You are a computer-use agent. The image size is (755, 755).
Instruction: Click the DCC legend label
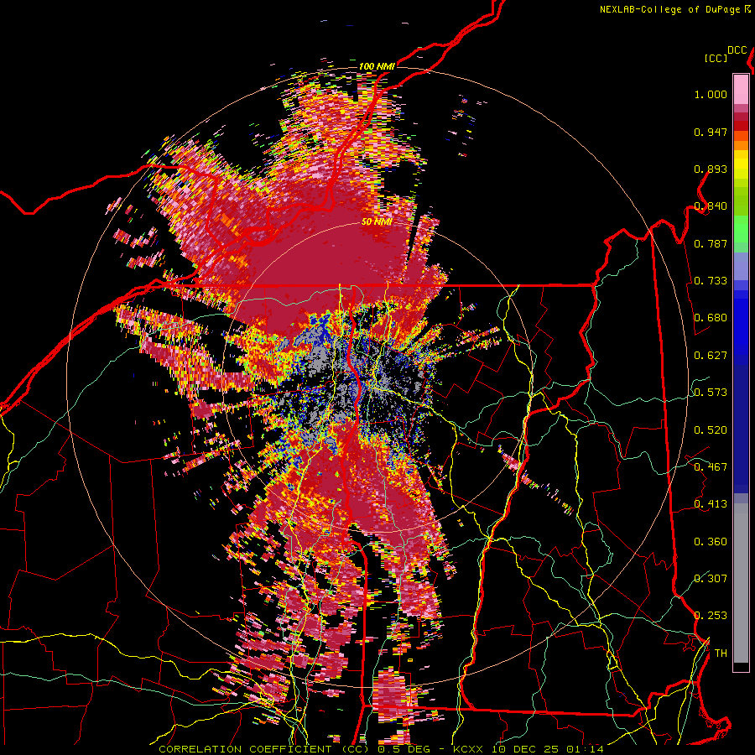coord(737,50)
